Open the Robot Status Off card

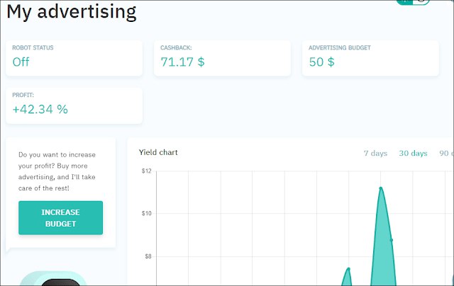click(x=74, y=58)
